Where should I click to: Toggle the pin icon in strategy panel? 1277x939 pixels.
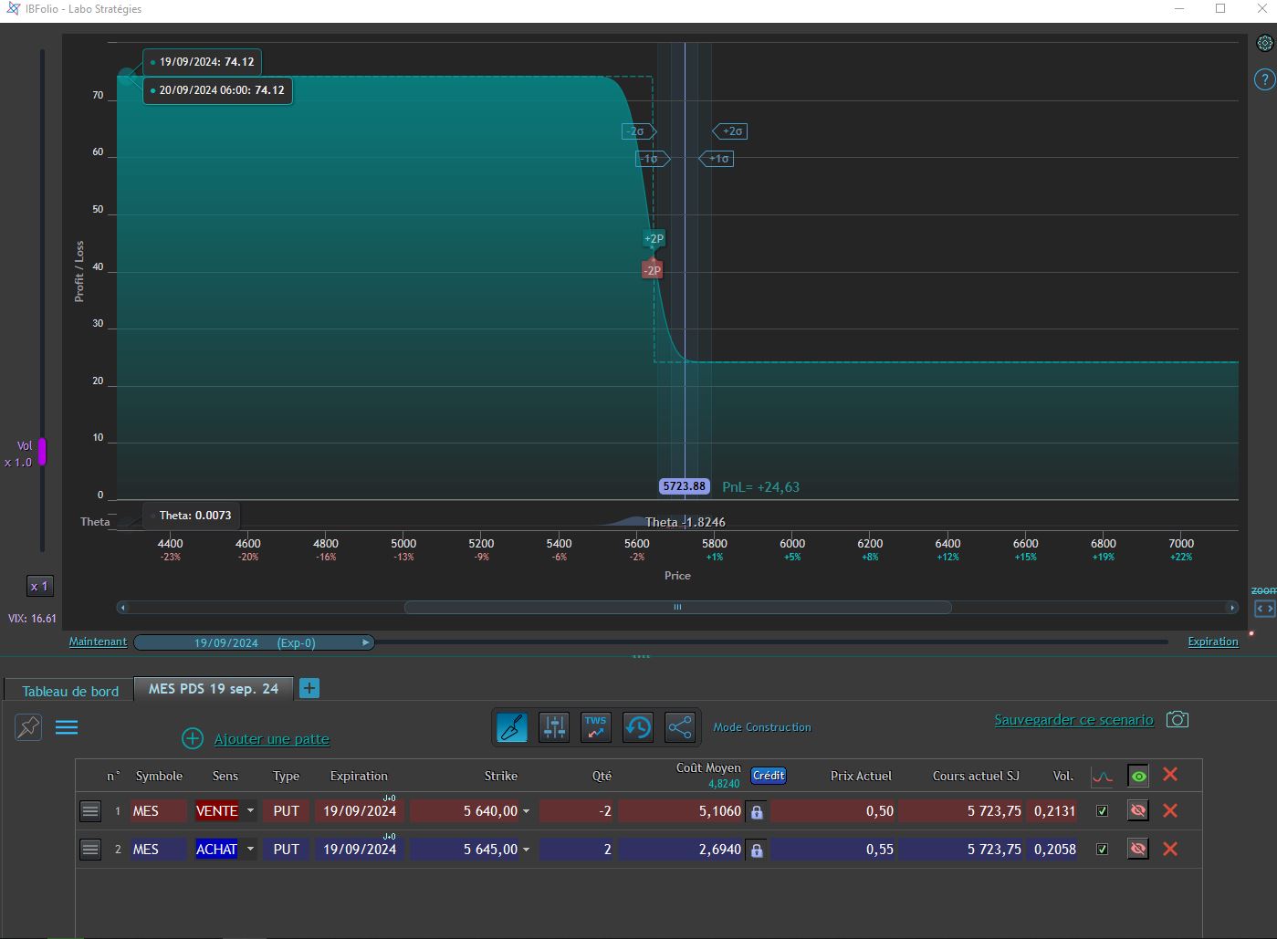[x=28, y=727]
